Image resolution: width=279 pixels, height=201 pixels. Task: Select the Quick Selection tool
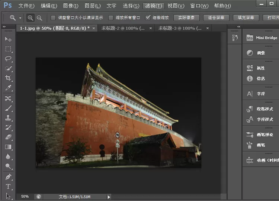click(8, 68)
